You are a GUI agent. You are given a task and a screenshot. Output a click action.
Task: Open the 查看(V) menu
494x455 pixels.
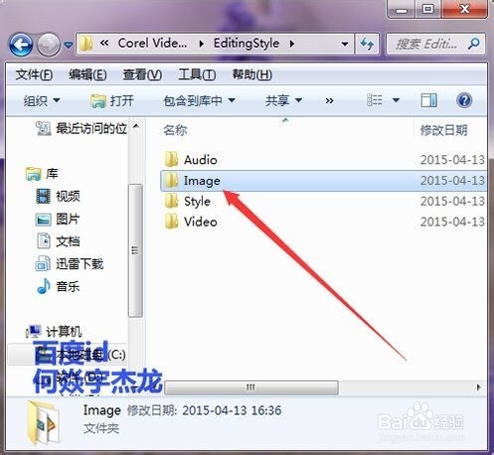tap(142, 75)
